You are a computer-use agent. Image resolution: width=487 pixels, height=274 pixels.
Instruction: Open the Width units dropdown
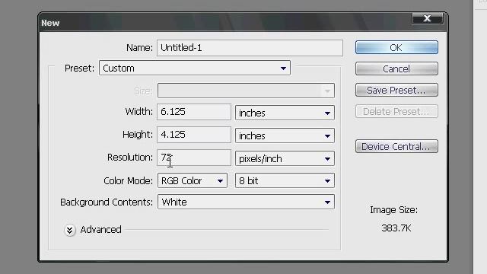(285, 113)
